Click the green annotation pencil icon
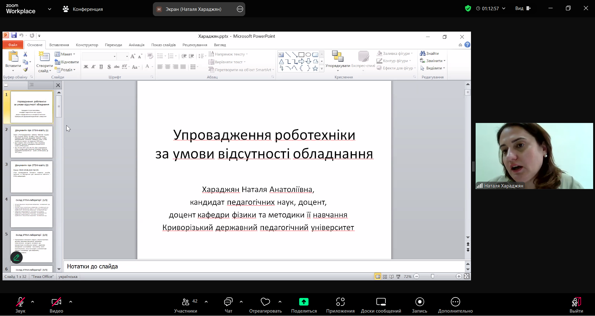This screenshot has width=595, height=316. 16,257
